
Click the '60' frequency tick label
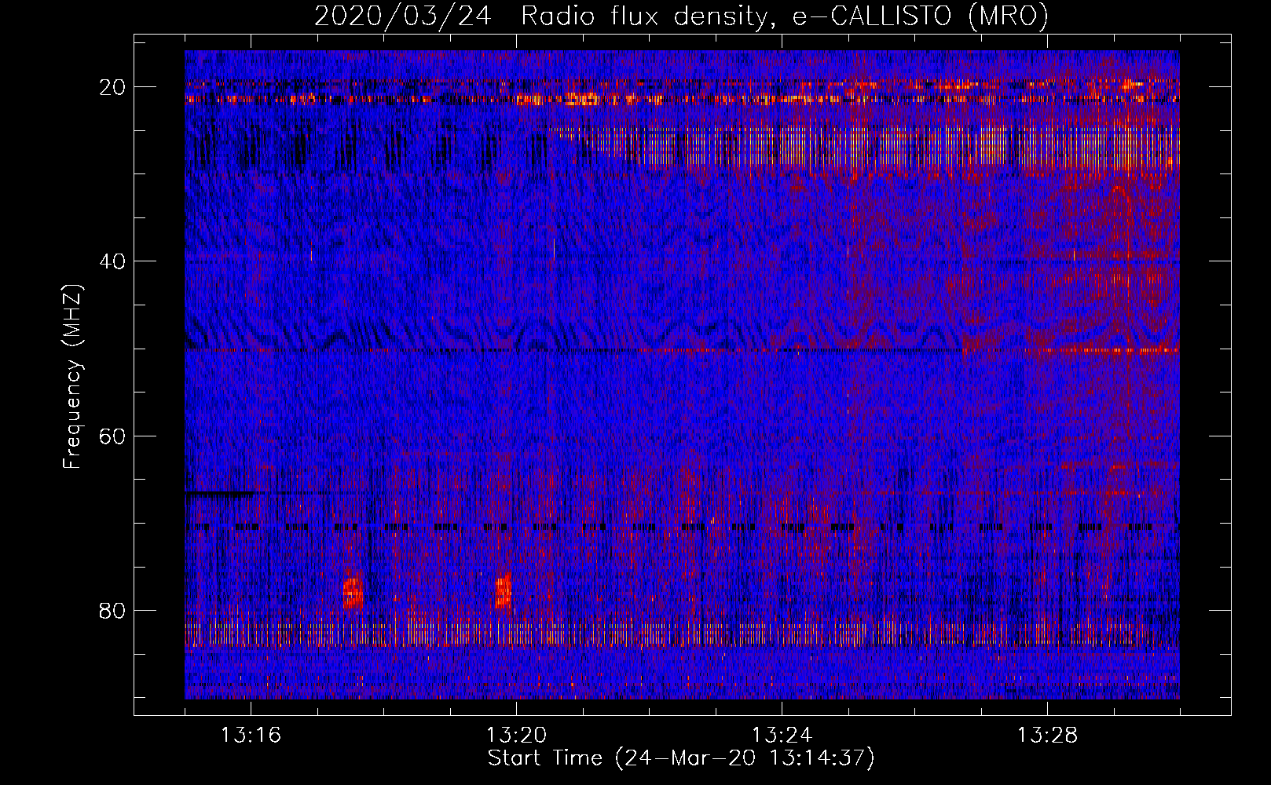click(113, 436)
